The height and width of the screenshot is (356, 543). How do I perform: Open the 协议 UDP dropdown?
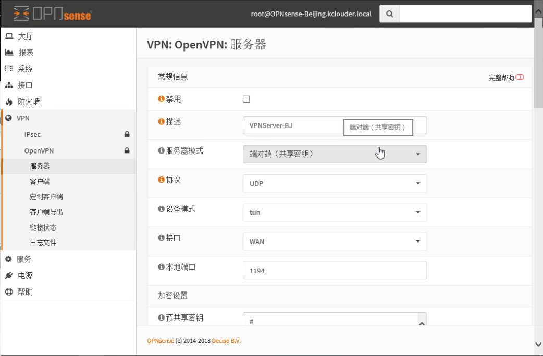coord(335,183)
